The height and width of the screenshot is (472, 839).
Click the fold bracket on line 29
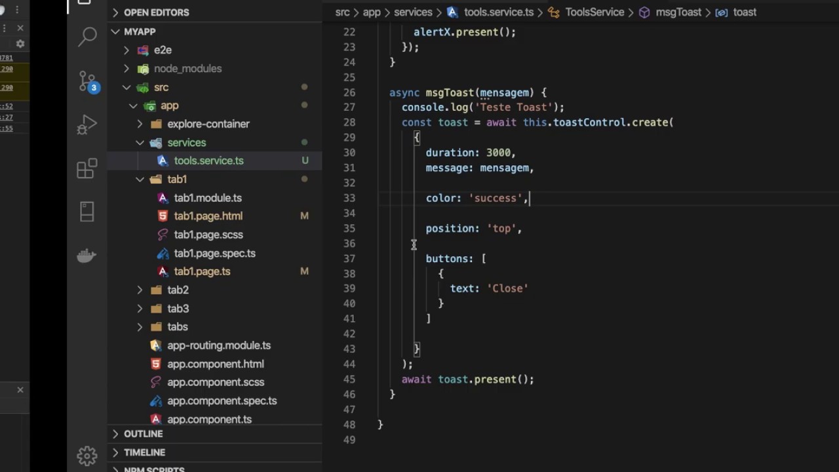click(x=417, y=138)
